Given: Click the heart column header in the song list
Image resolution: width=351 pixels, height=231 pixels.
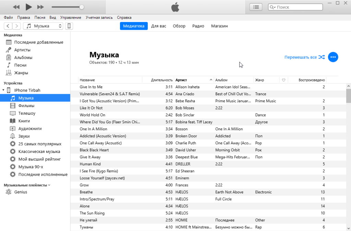Looking at the screenshot, I should [283, 79].
